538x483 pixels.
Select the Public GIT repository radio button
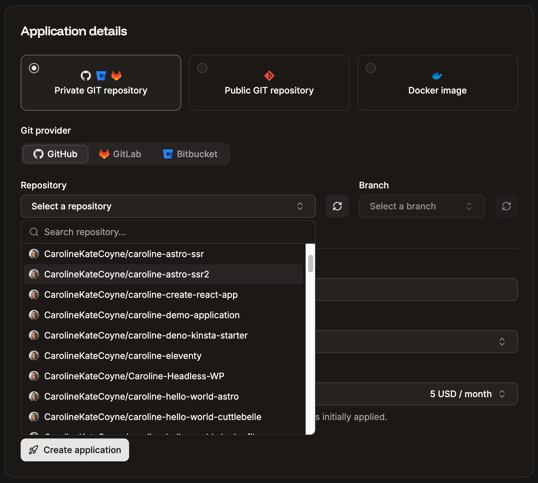pos(202,68)
